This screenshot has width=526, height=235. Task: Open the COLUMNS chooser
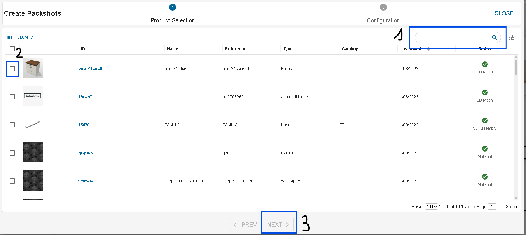20,37
